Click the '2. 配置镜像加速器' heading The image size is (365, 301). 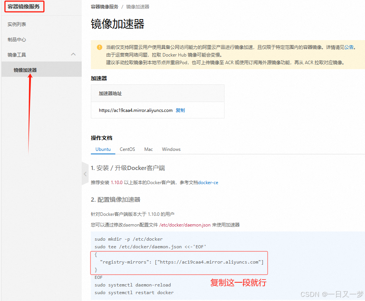coord(115,200)
